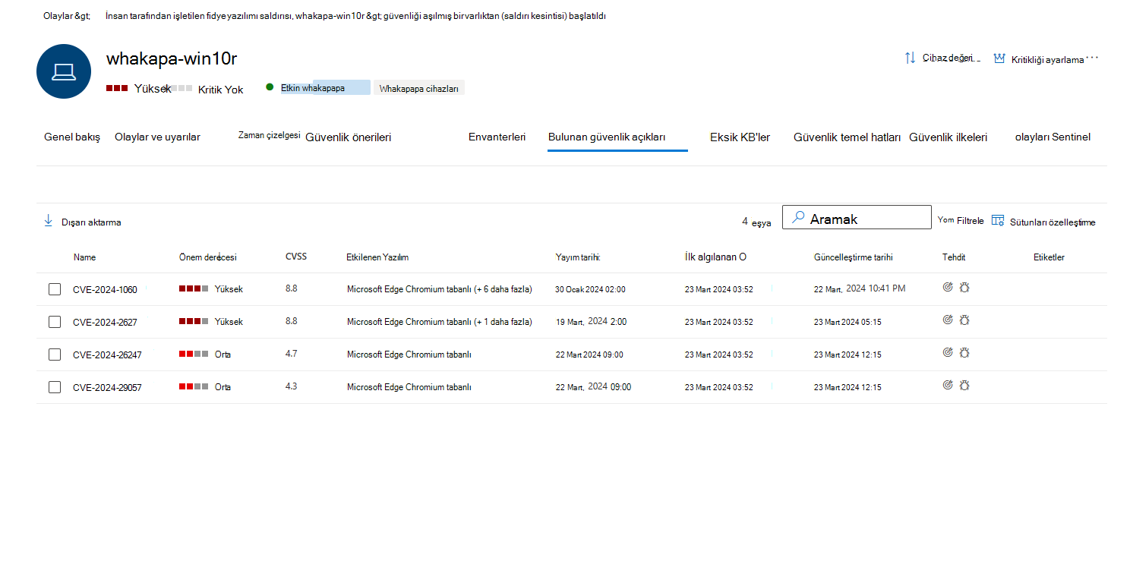Open the CVE-2024-29057 entry
The image size is (1130, 583).
point(107,387)
